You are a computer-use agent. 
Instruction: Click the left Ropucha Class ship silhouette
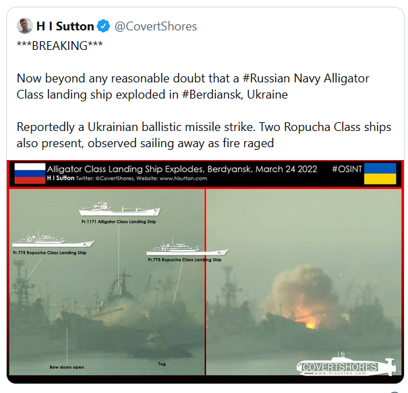pyautogui.click(x=53, y=239)
